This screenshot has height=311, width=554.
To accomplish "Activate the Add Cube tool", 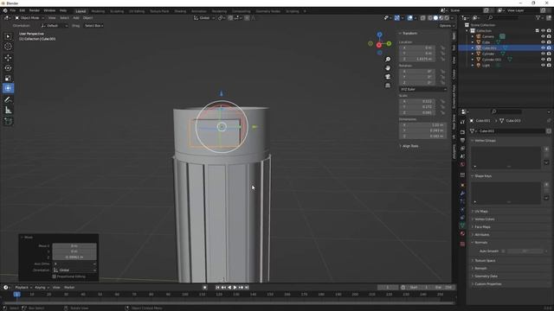I will (8, 121).
